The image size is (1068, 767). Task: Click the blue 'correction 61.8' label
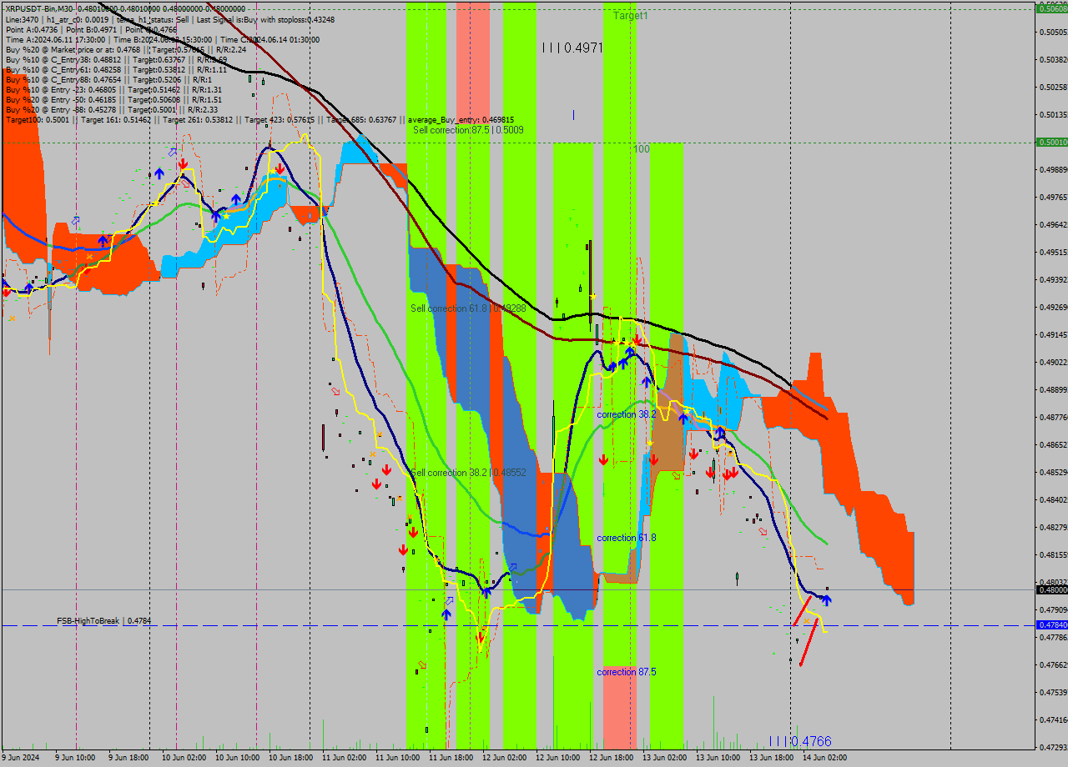(x=626, y=538)
